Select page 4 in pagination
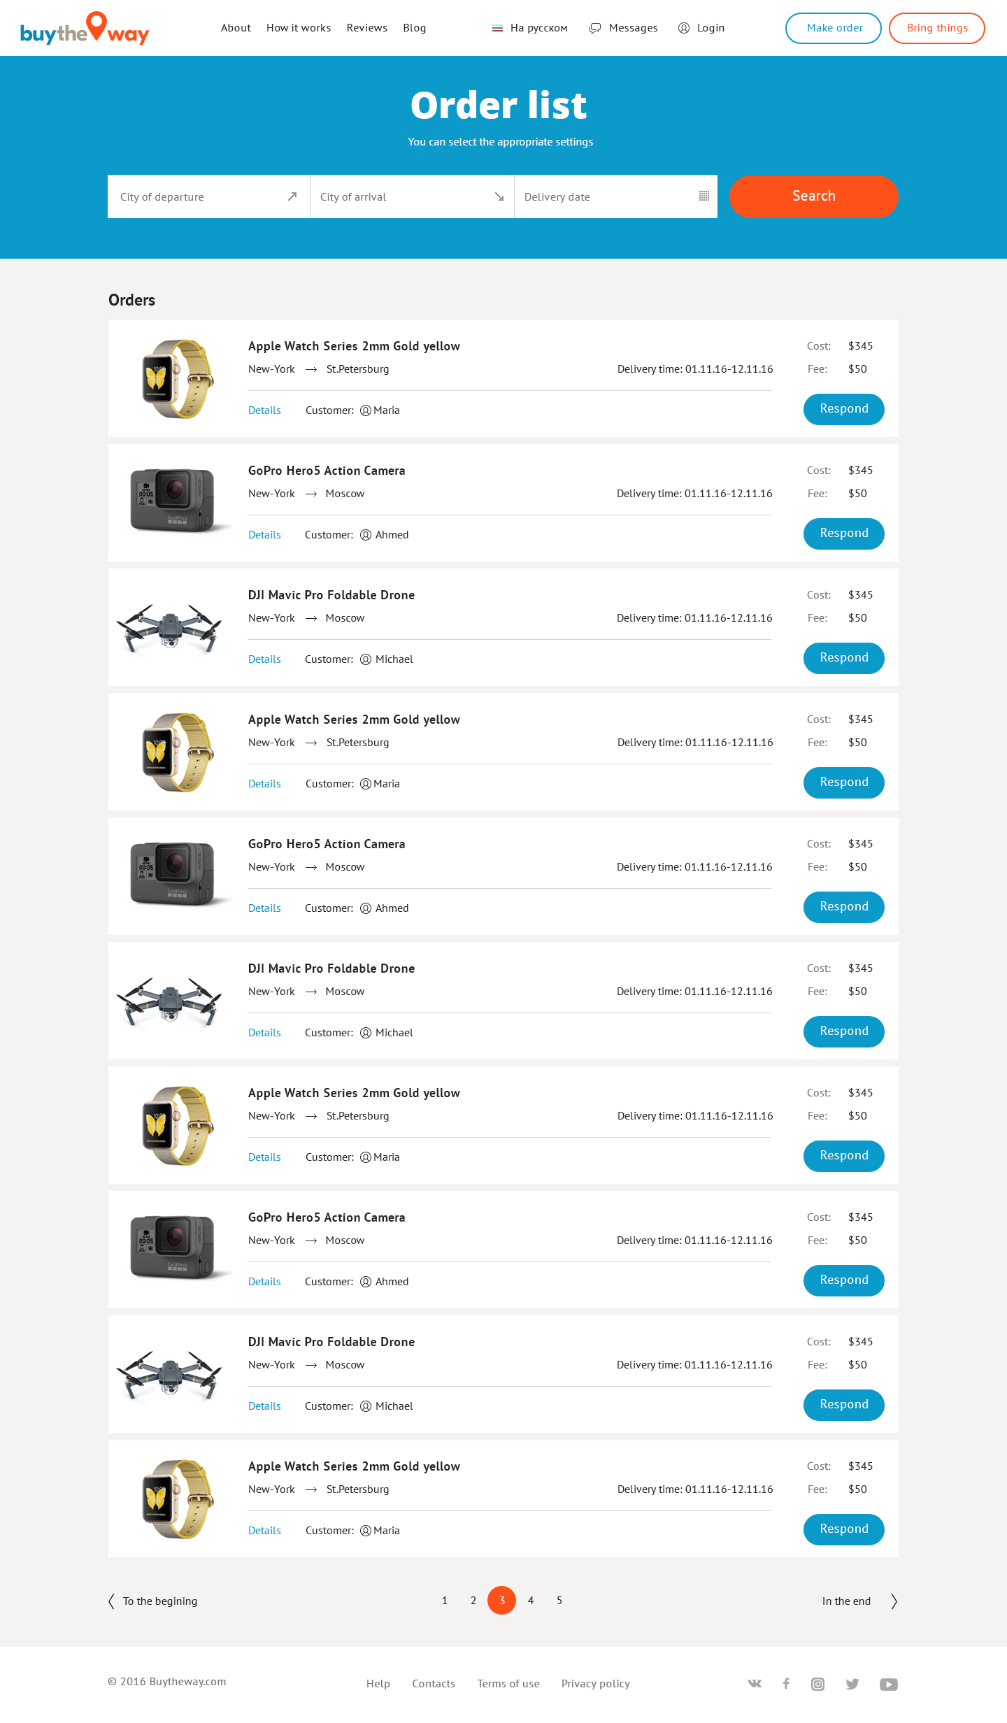Image resolution: width=1007 pixels, height=1723 pixels. point(531,1600)
